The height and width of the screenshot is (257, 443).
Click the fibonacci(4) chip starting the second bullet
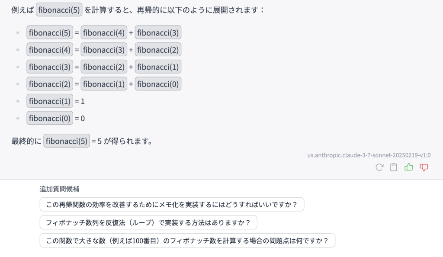[x=49, y=49]
